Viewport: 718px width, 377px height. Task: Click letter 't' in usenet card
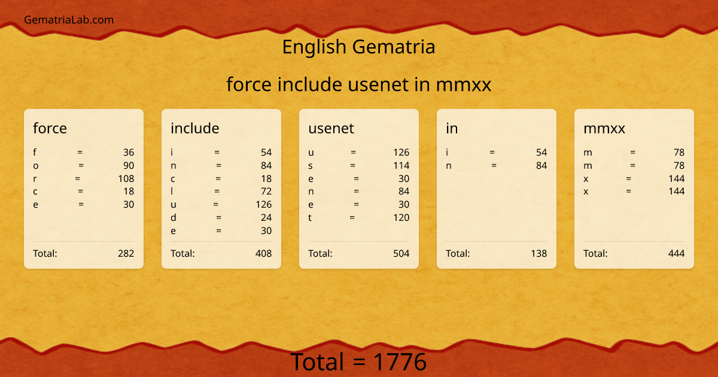[310, 218]
